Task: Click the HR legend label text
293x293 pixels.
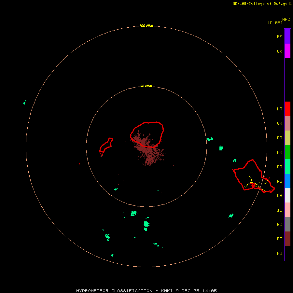Action: click(x=280, y=152)
